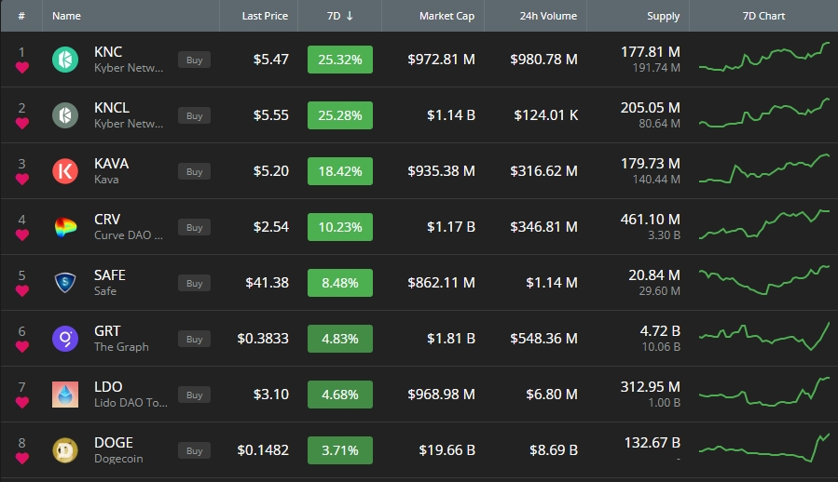The image size is (838, 482).
Task: Click the 4.83% change badge for GRT
Action: (x=340, y=339)
